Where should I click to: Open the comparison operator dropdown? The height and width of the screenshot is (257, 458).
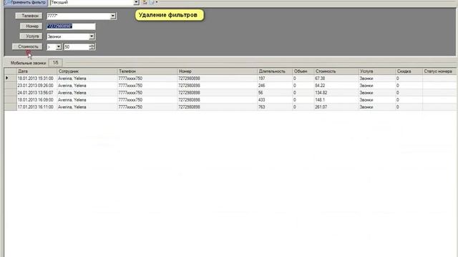tap(59, 46)
